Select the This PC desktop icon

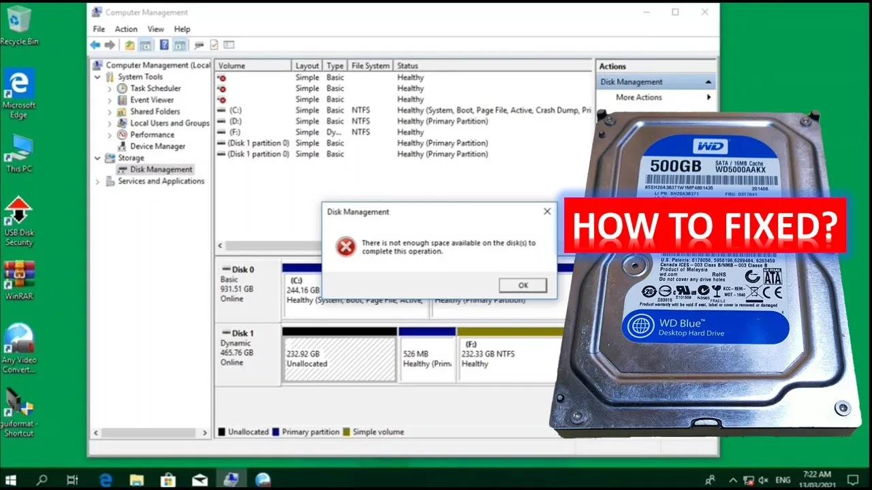click(19, 152)
